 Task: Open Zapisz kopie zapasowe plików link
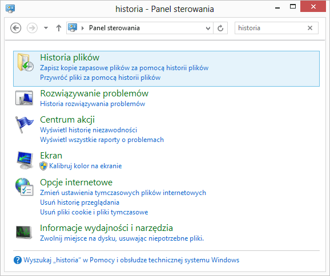(124, 68)
